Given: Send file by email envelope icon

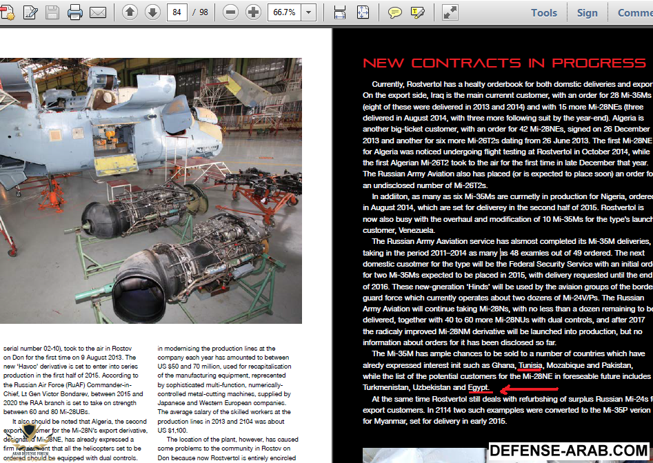Looking at the screenshot, I should pos(98,12).
